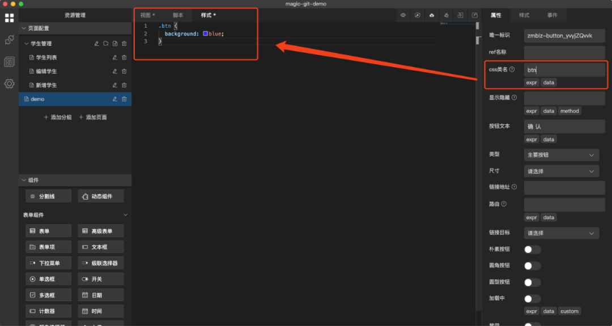Image resolution: width=612 pixels, height=326 pixels.
Task: Delete the 学生列表 page
Action: pos(124,58)
